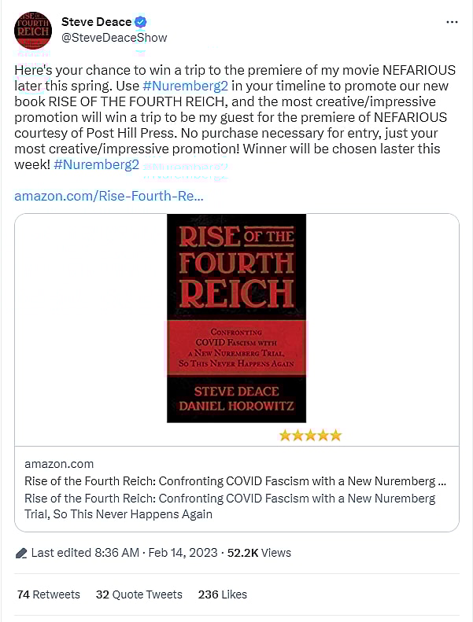
Task: Click the amazon.com domain in link card
Action: point(59,464)
